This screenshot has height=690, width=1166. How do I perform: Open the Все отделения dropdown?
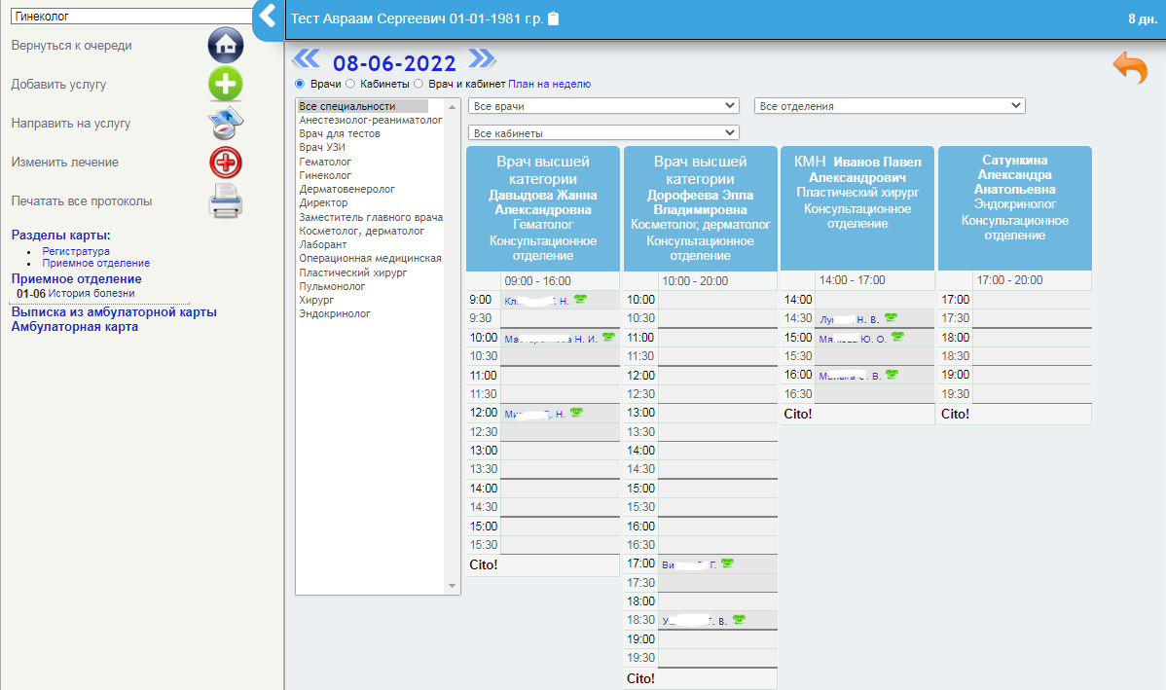[x=890, y=105]
